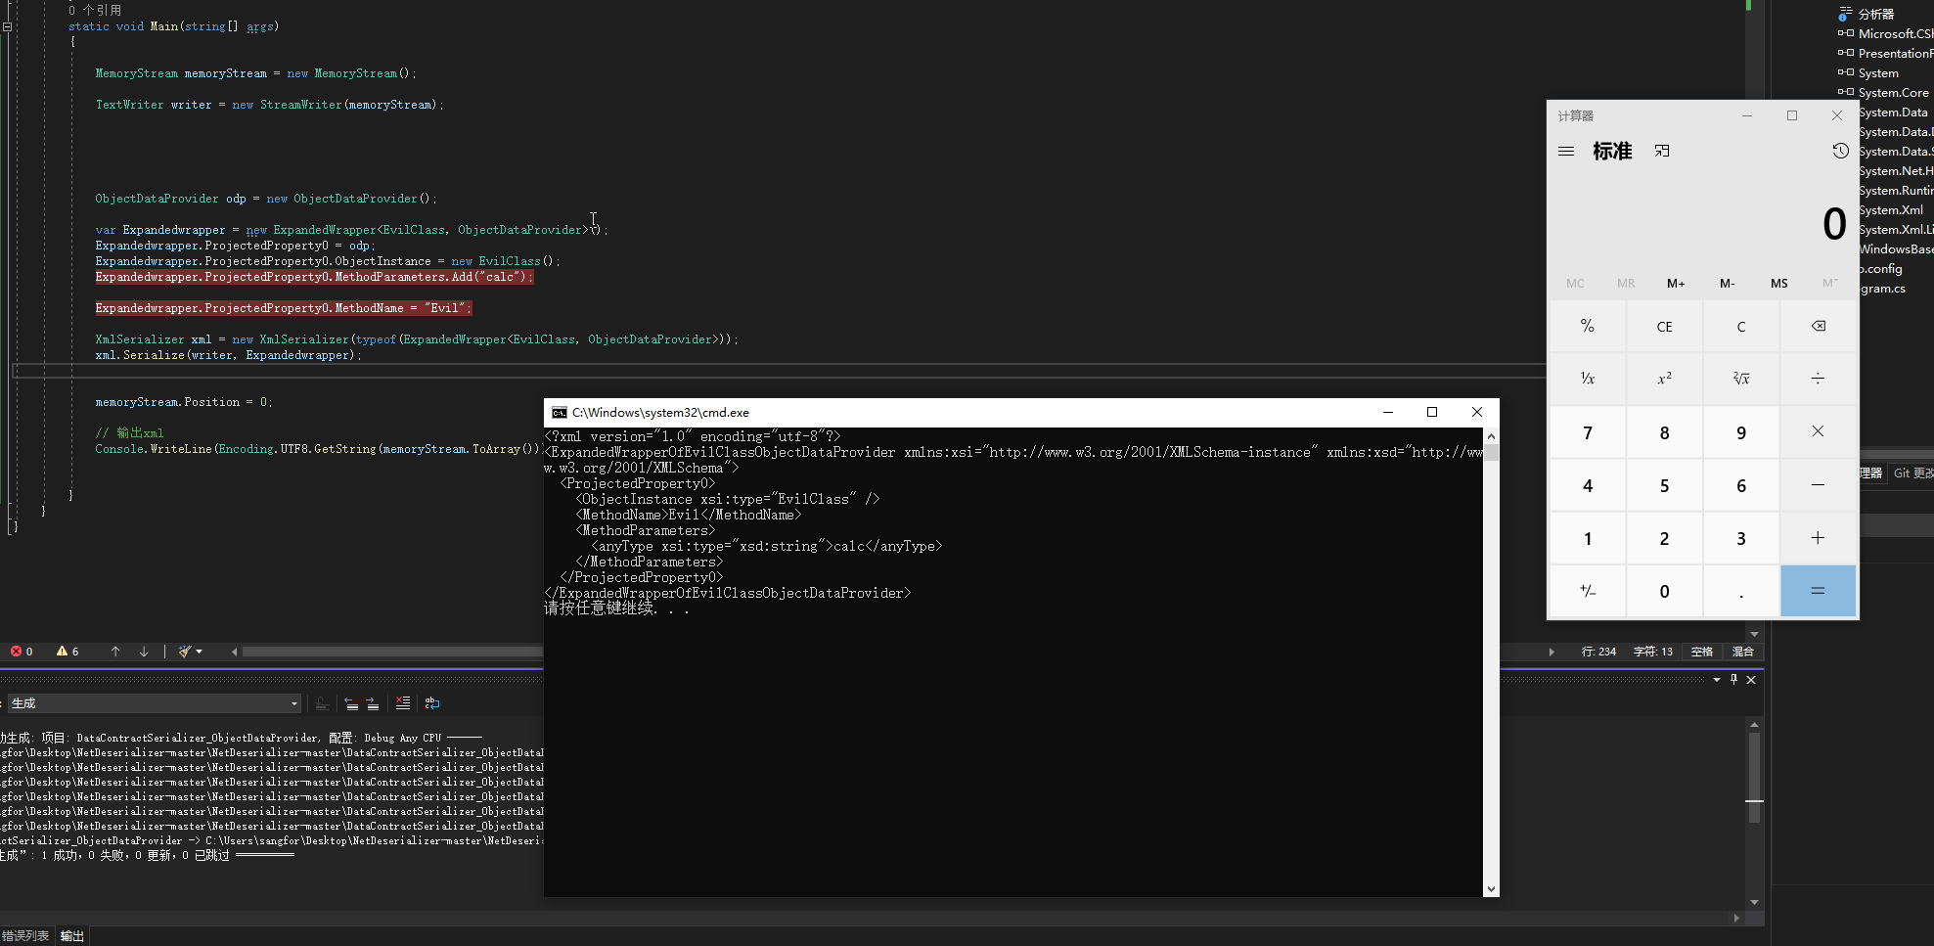Click the decimal point key
The width and height of the screenshot is (1934, 946).
coord(1741,591)
